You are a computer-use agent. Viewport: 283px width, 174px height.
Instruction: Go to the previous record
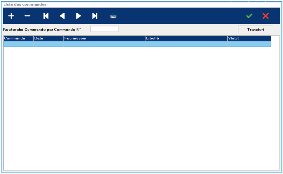coord(62,16)
